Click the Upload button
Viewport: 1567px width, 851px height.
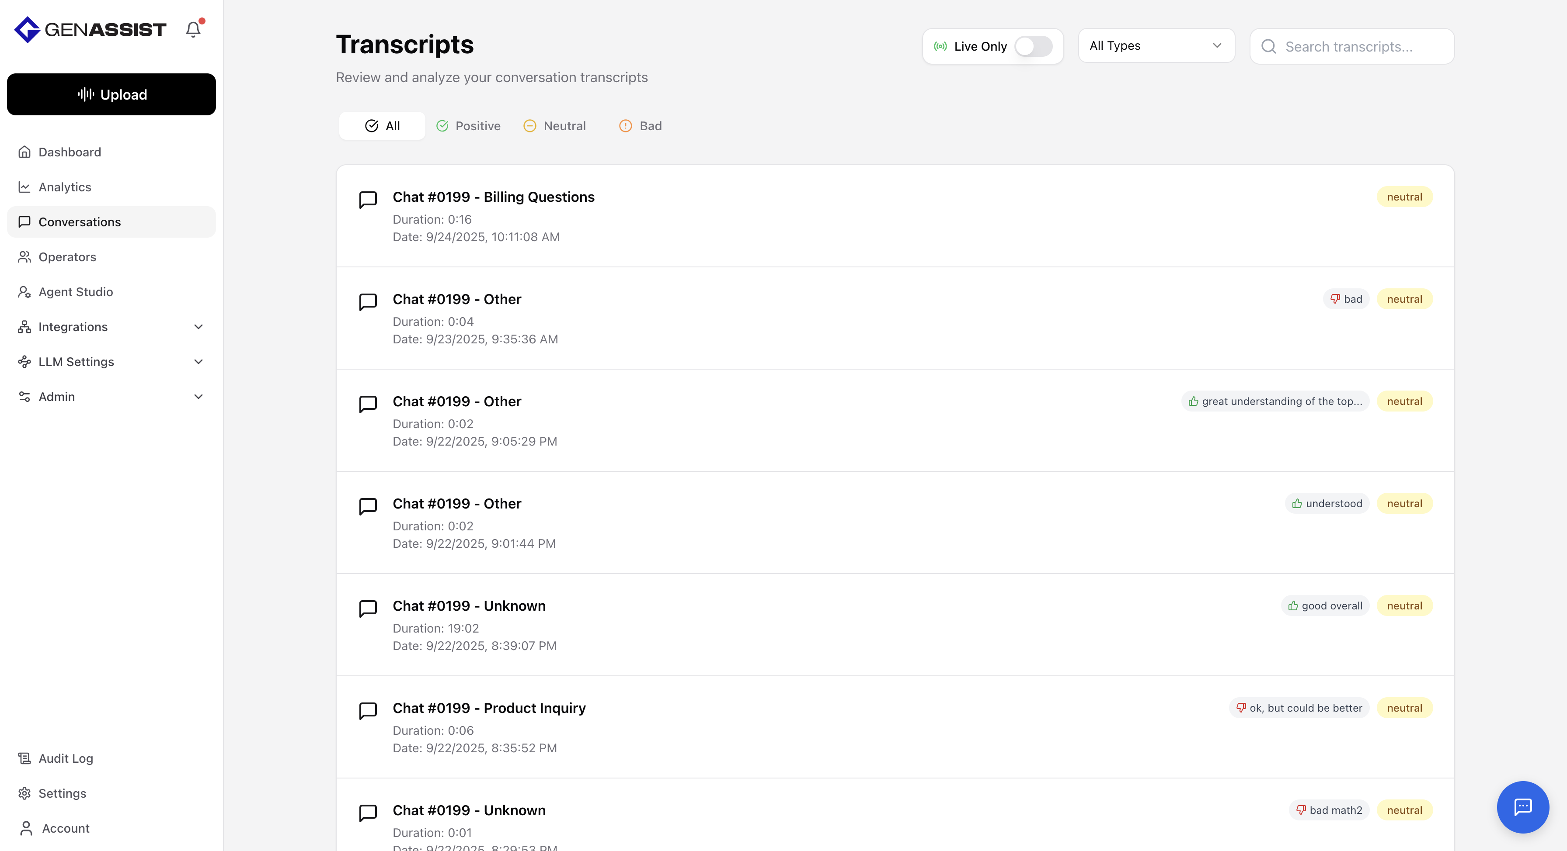point(111,94)
